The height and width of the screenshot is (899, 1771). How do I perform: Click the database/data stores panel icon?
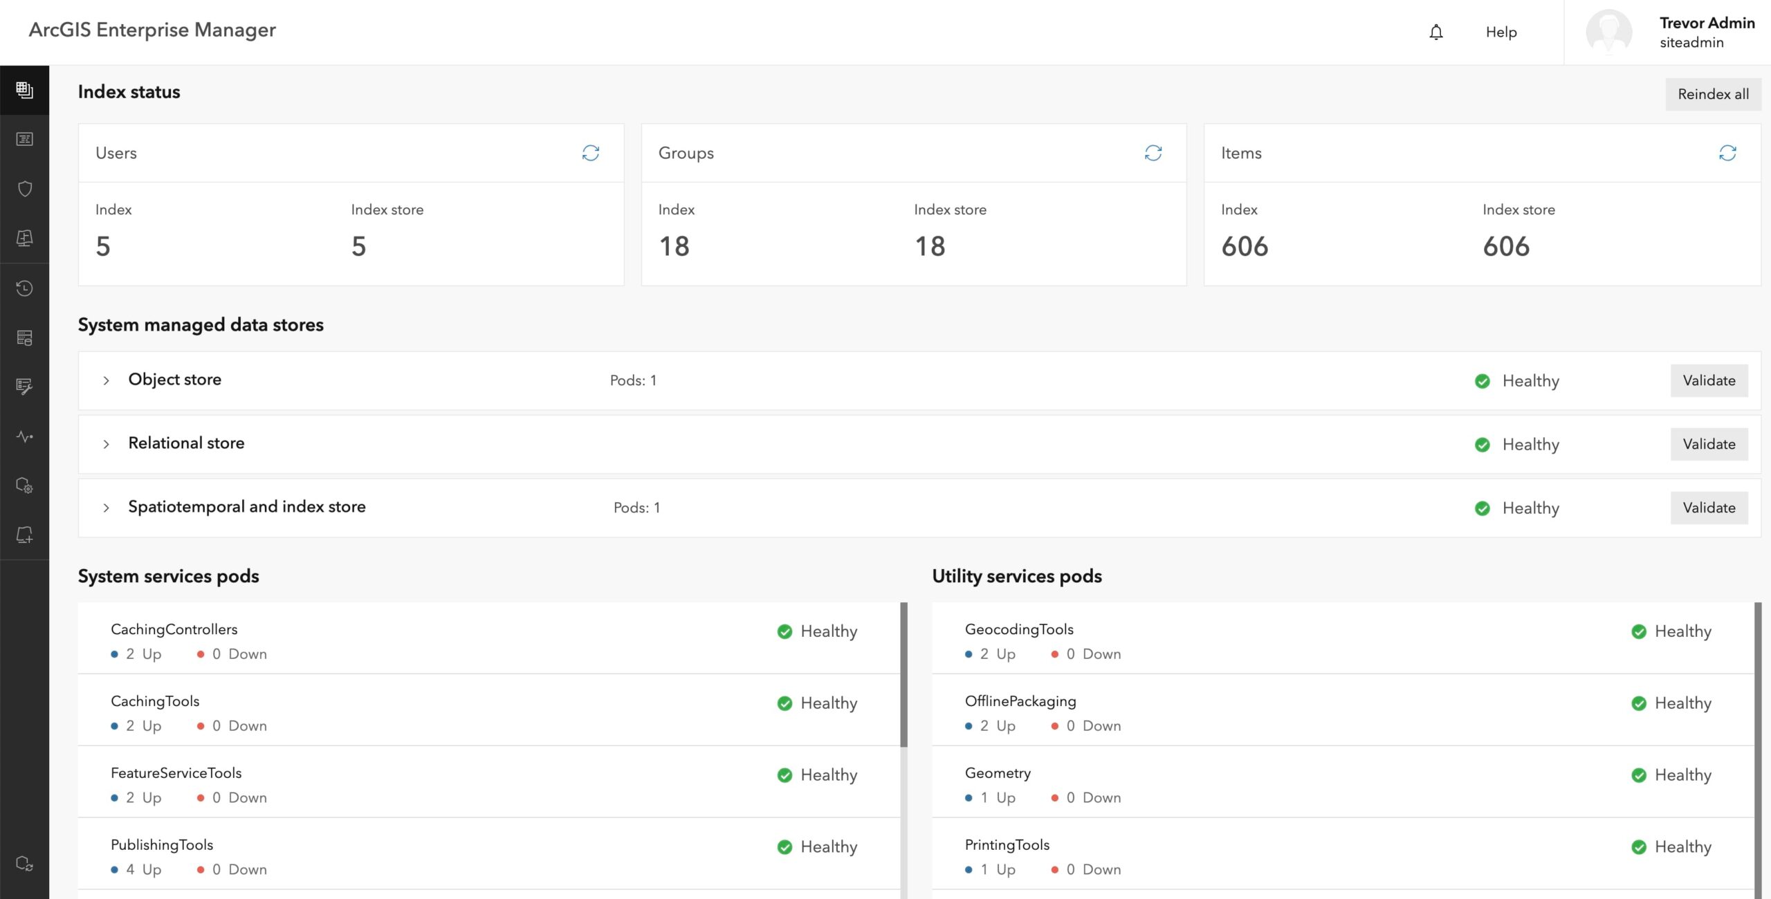pyautogui.click(x=24, y=337)
